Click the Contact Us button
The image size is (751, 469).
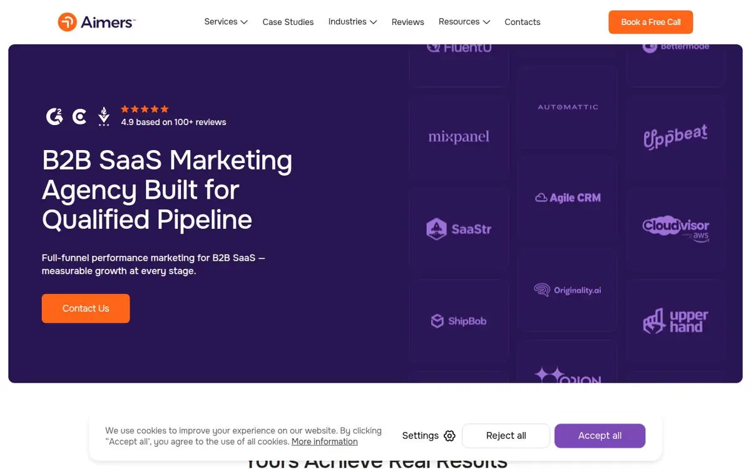86,308
